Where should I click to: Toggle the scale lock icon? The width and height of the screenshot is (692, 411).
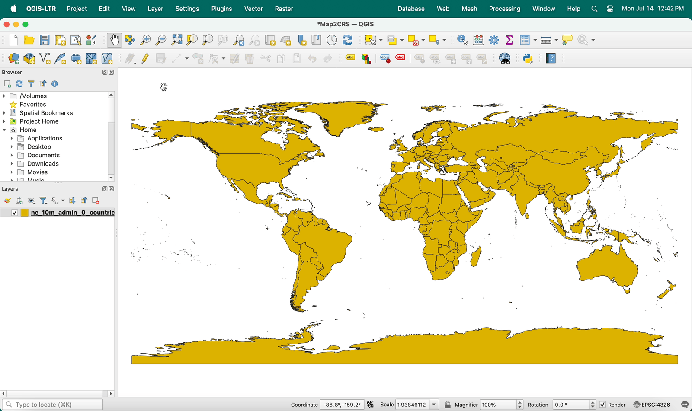pyautogui.click(x=448, y=405)
